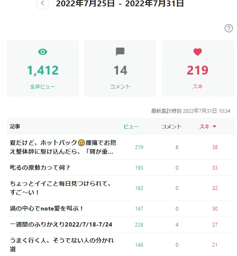Select the スキ 219 summary card
This screenshot has height=256, width=237.
(197, 68)
